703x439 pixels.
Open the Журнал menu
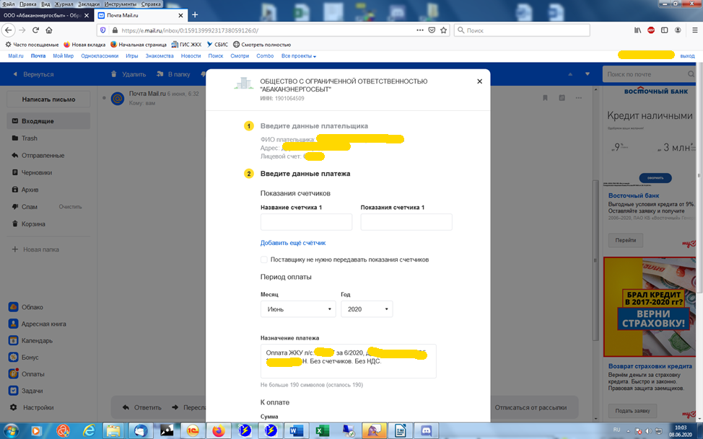[x=64, y=4]
